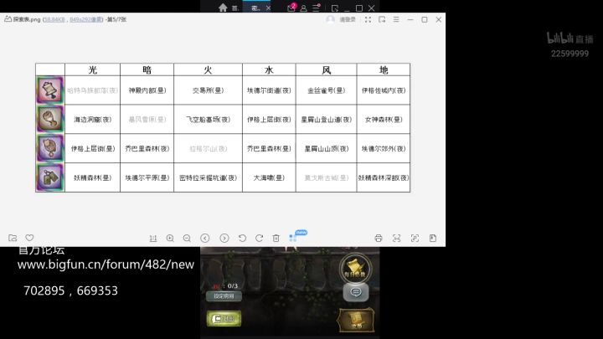The height and width of the screenshot is (339, 603).
Task: Open emulator settings menu icon
Action: click(316, 8)
